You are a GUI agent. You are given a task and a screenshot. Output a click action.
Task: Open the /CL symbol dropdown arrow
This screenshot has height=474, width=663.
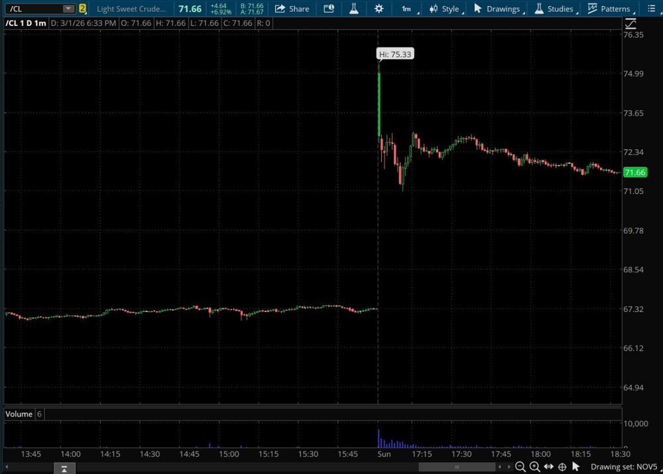pos(68,9)
